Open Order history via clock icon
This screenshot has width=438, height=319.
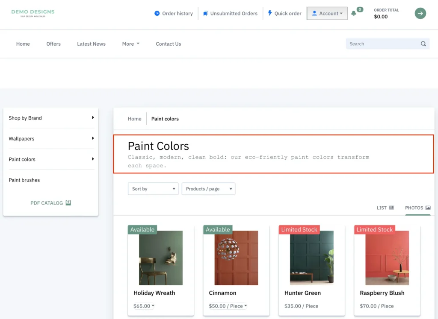(157, 13)
